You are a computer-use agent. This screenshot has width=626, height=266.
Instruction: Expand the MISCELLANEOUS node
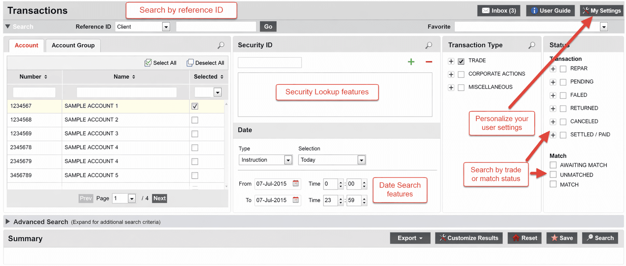pos(451,88)
